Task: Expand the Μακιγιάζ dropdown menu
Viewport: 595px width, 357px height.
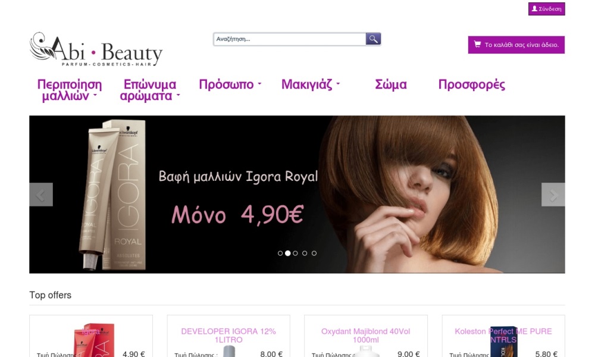Action: coord(311,84)
